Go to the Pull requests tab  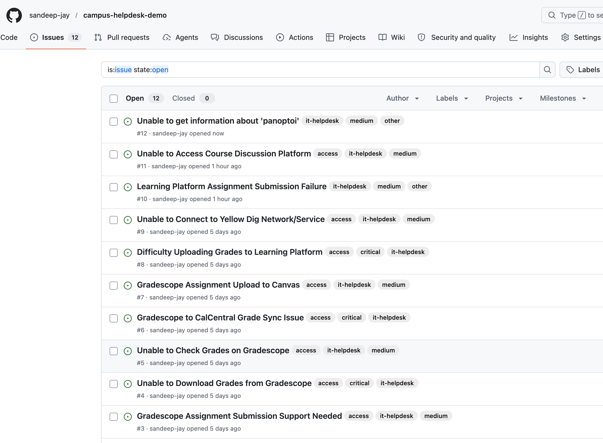tap(122, 37)
